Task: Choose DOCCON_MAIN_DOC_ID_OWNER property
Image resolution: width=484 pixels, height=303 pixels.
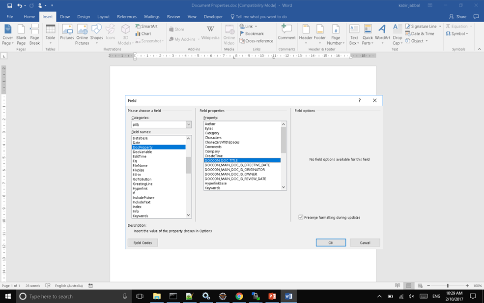Action: (242, 174)
